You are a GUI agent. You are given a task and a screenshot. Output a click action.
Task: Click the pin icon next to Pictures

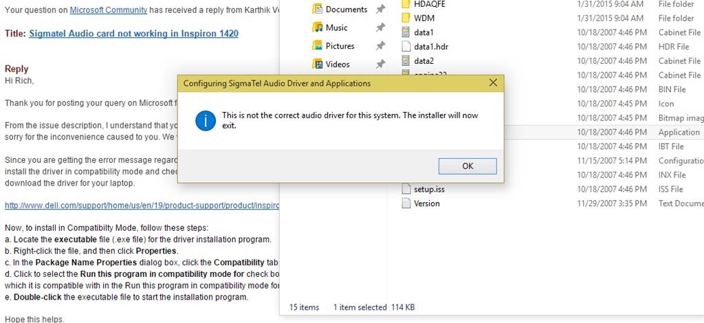(x=380, y=46)
